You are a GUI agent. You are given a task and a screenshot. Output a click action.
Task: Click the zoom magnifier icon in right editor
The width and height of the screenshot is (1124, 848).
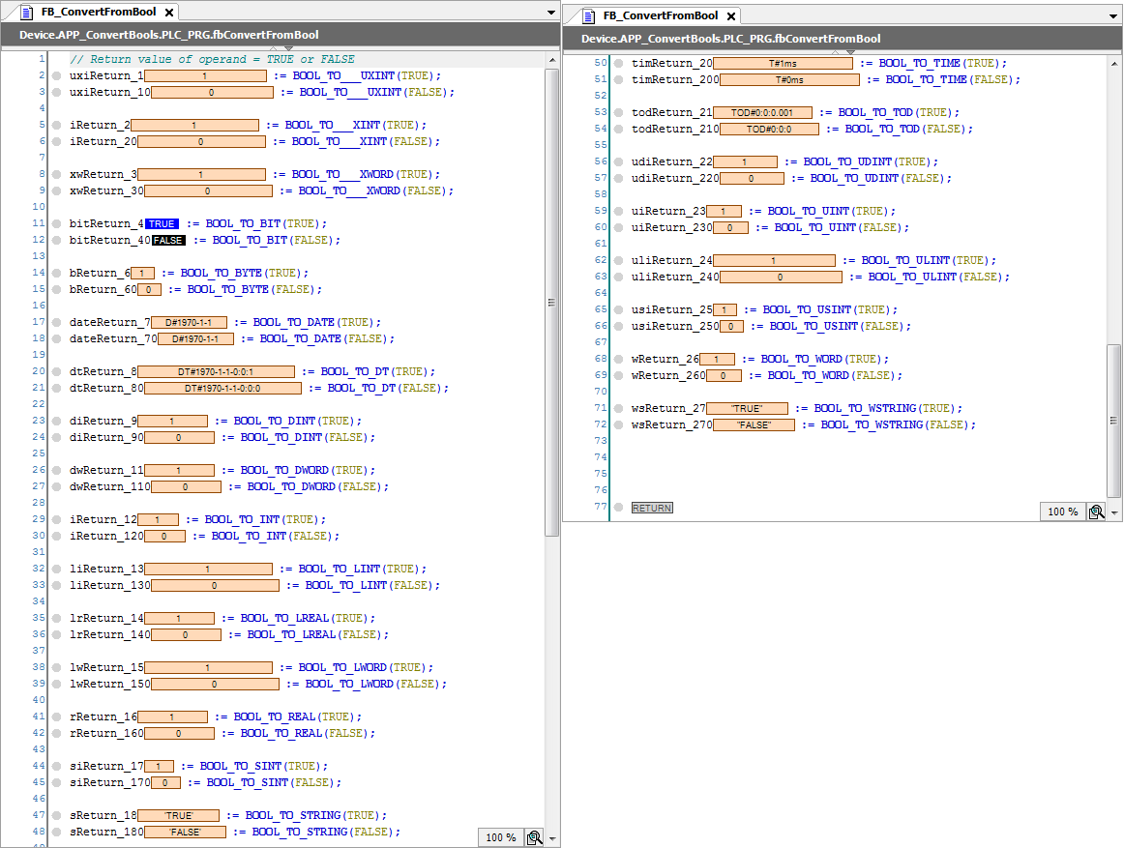click(x=1096, y=512)
